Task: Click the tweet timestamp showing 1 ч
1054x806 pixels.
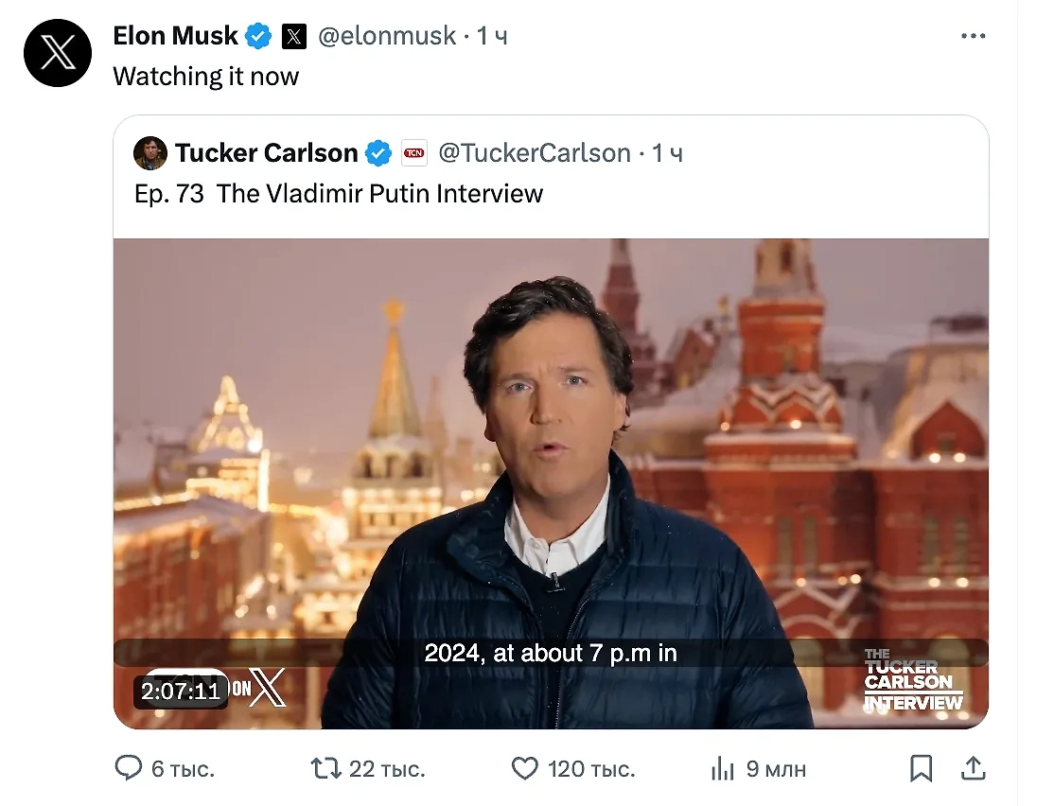Action: 494,35
